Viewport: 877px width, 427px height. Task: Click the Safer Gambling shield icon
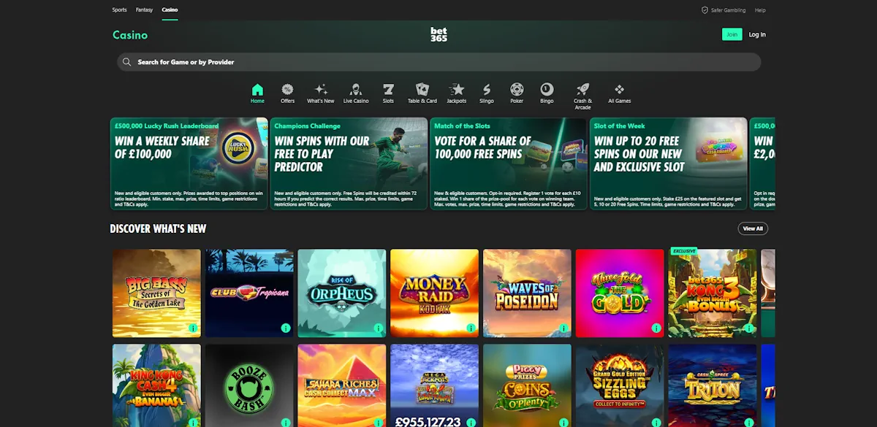click(x=705, y=10)
